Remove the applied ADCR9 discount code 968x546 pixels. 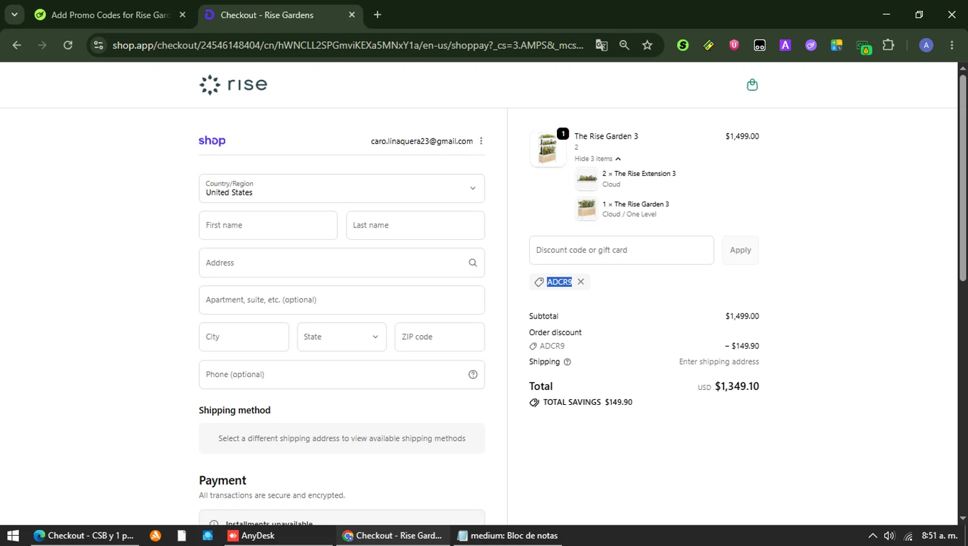(x=581, y=282)
